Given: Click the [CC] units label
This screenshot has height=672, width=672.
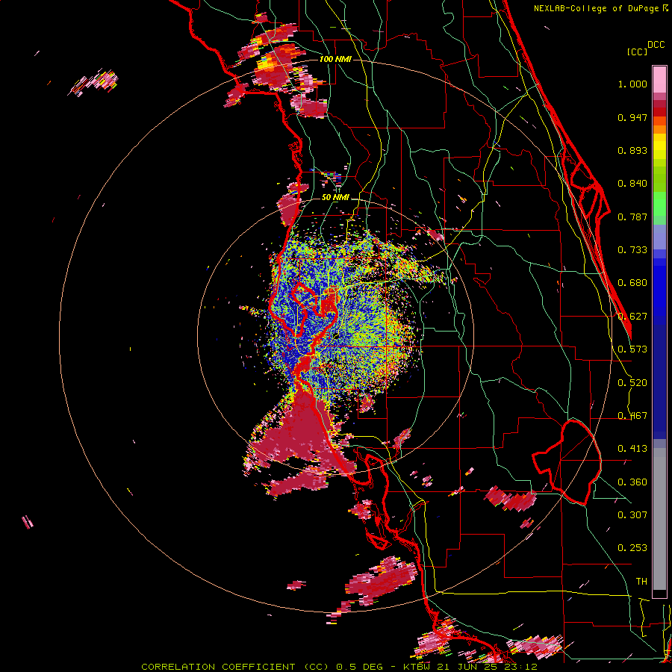Looking at the screenshot, I should [x=638, y=52].
